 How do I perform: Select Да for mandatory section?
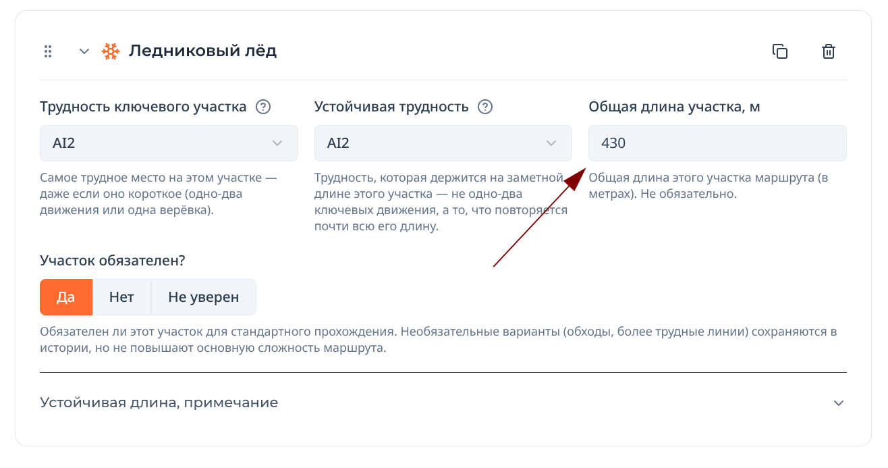click(x=65, y=297)
